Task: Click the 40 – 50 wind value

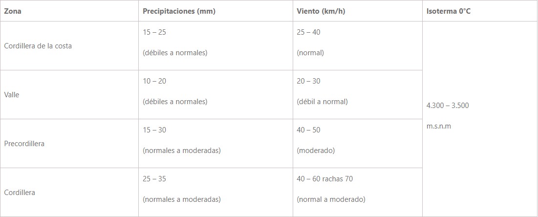Action: (x=308, y=130)
